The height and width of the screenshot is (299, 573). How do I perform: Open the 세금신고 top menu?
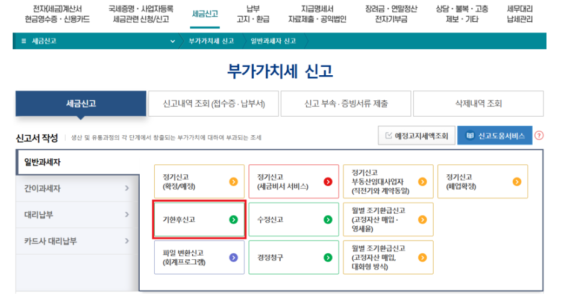click(205, 14)
